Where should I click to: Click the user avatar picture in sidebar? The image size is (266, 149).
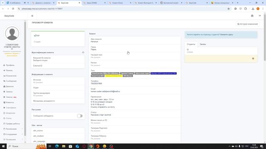(12, 34)
